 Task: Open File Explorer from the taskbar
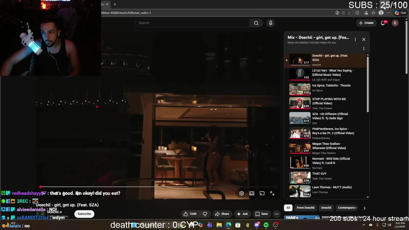point(219,225)
